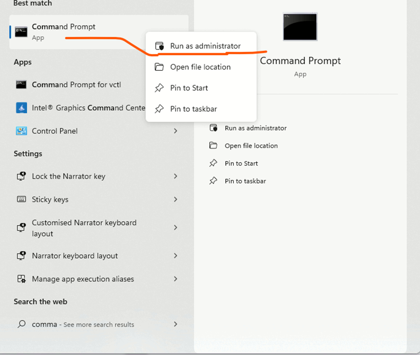Expand See more search results chevron
This screenshot has height=355, width=420.
(x=175, y=324)
